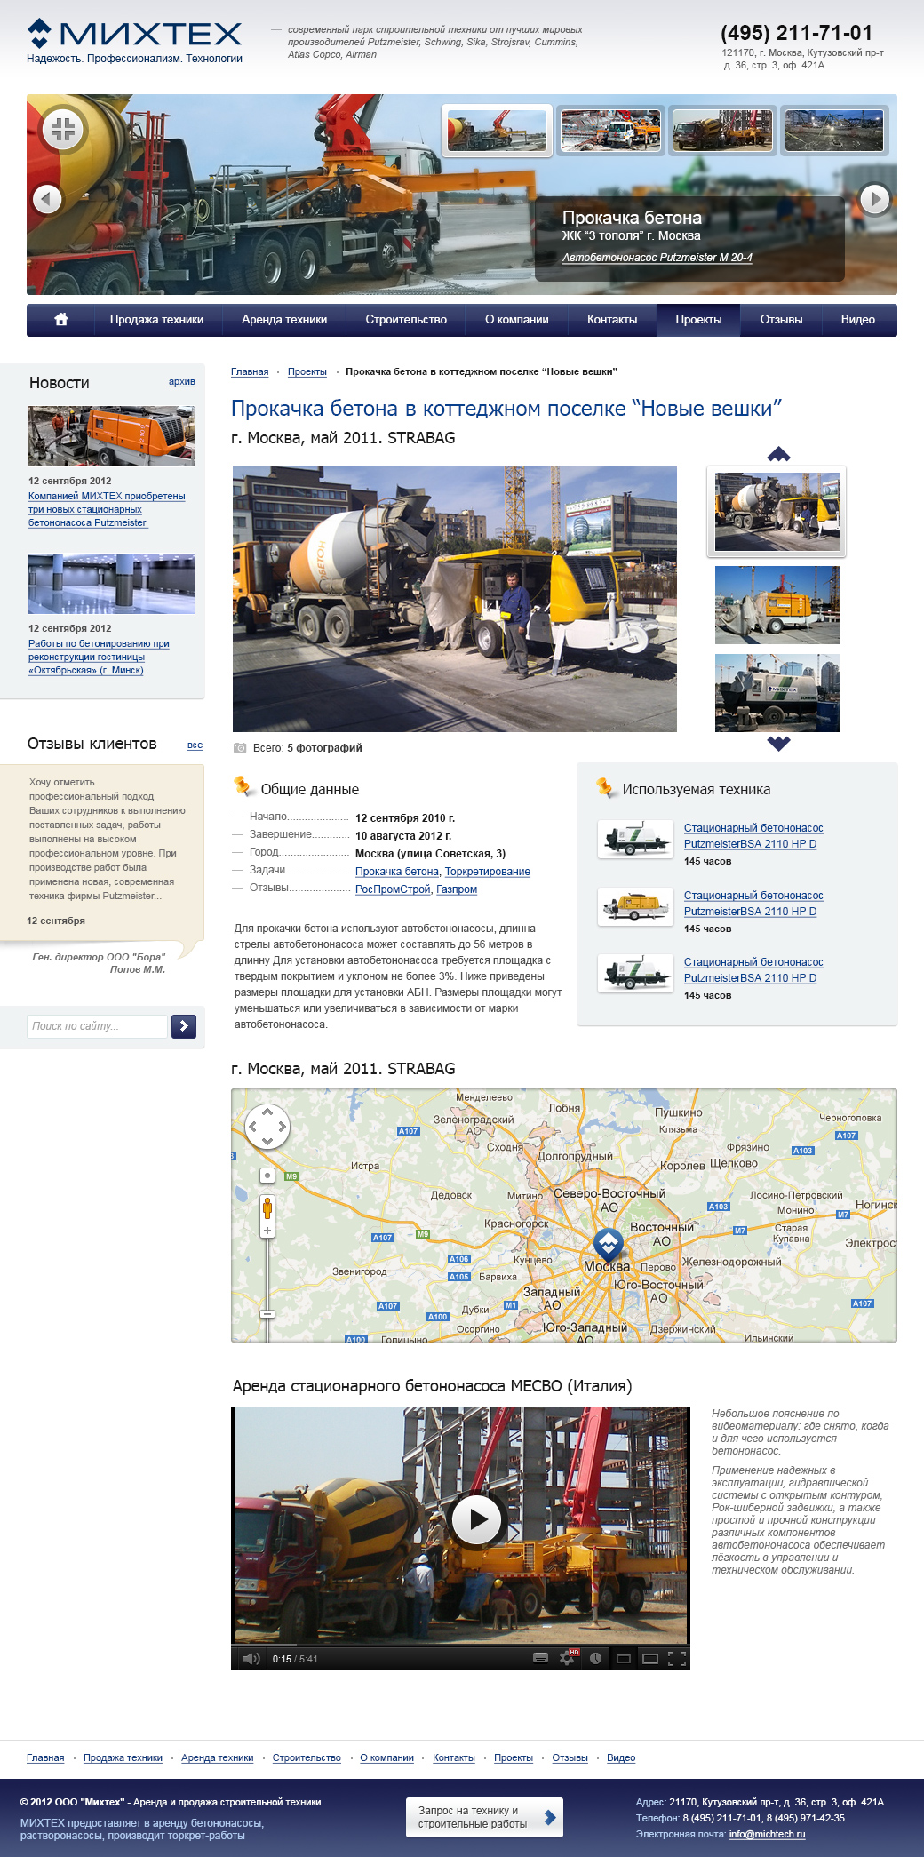This screenshot has width=924, height=1857.
Task: Open Видео menu item
Action: (858, 320)
